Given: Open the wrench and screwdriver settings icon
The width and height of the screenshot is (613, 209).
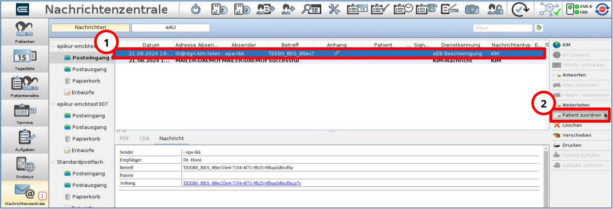Looking at the screenshot, I should (334, 10).
